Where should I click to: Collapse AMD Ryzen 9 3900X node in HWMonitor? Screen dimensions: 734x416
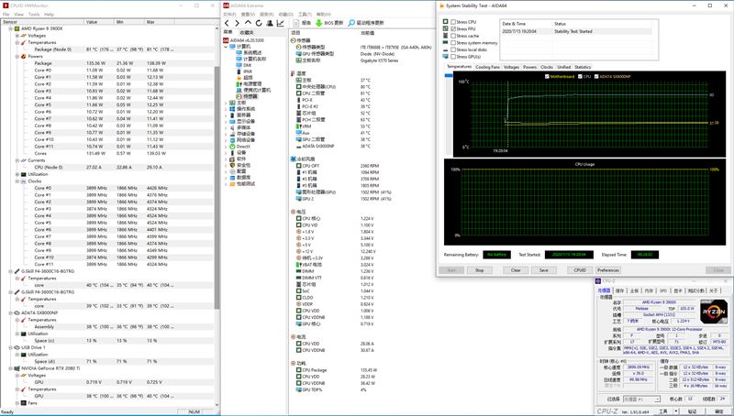[11, 28]
